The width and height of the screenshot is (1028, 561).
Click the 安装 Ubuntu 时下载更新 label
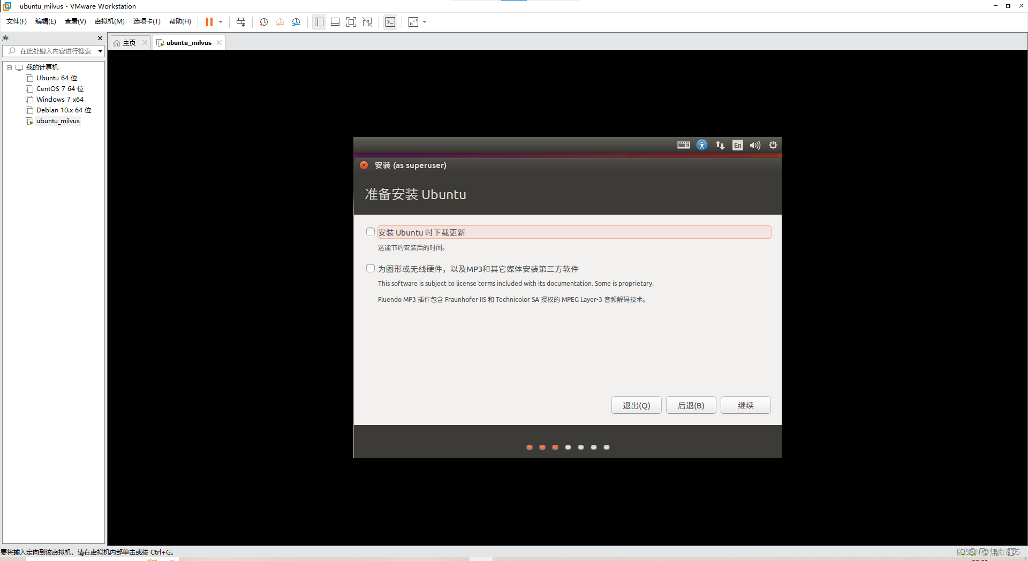tap(421, 232)
